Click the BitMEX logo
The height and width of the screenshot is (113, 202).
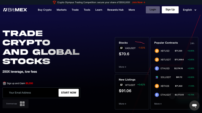coord(15,10)
